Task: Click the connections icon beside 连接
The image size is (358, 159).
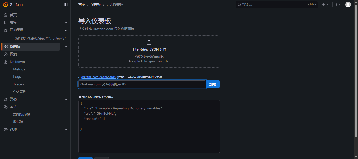Action: pyautogui.click(x=6, y=107)
